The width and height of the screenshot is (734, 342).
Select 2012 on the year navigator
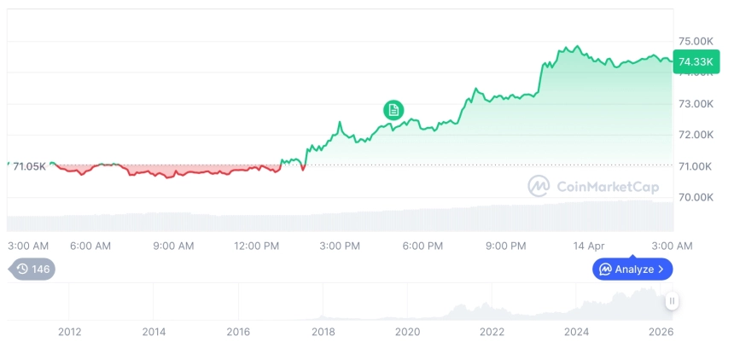pyautogui.click(x=70, y=332)
